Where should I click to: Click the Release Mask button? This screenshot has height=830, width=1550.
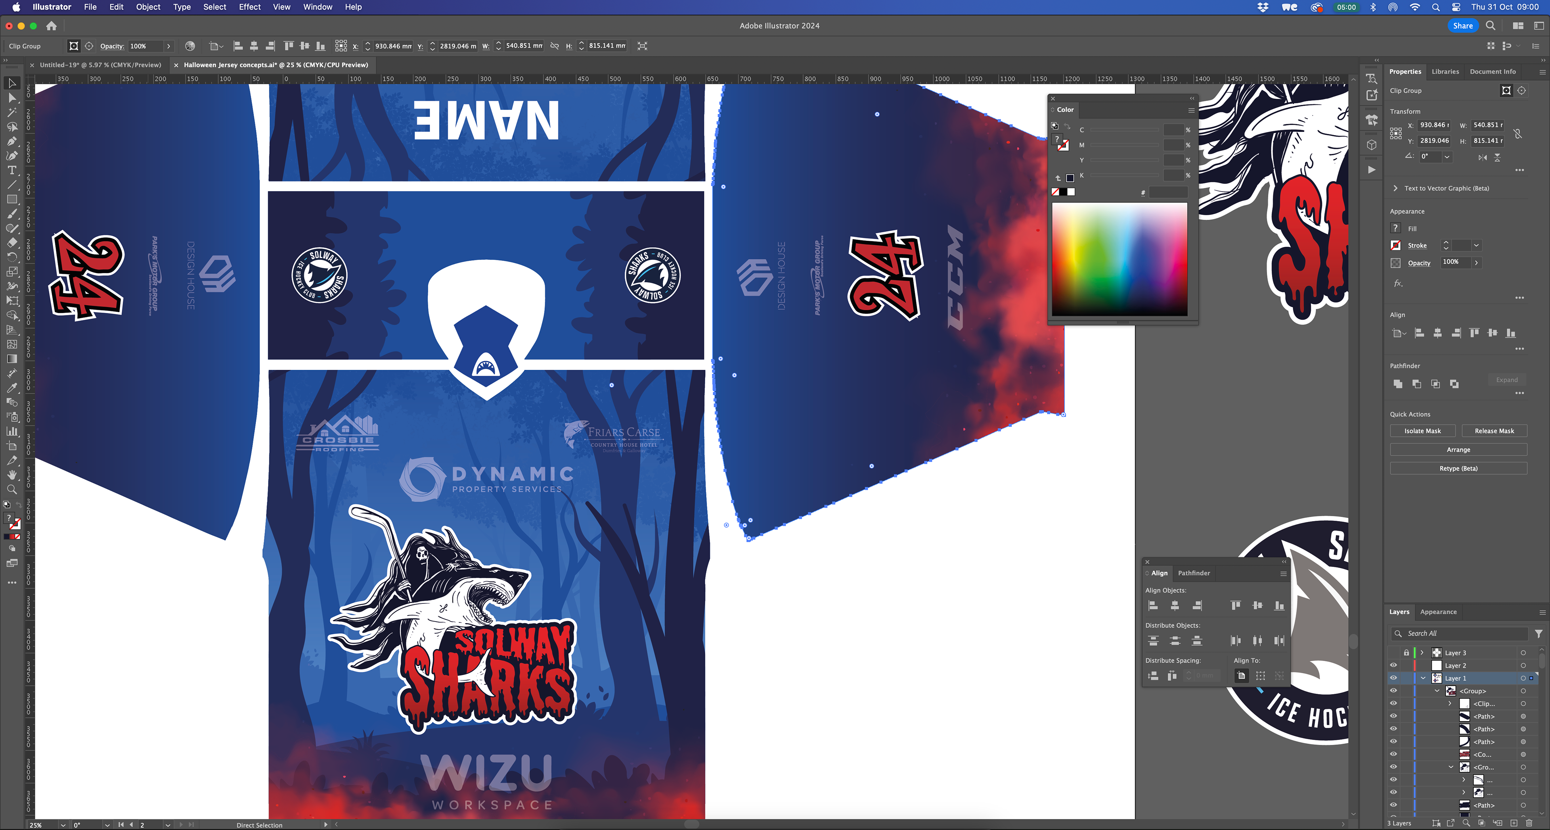[1494, 431]
